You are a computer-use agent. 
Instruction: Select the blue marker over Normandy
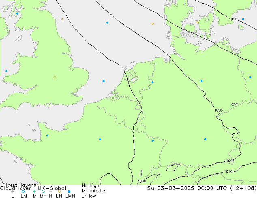pos(47,135)
